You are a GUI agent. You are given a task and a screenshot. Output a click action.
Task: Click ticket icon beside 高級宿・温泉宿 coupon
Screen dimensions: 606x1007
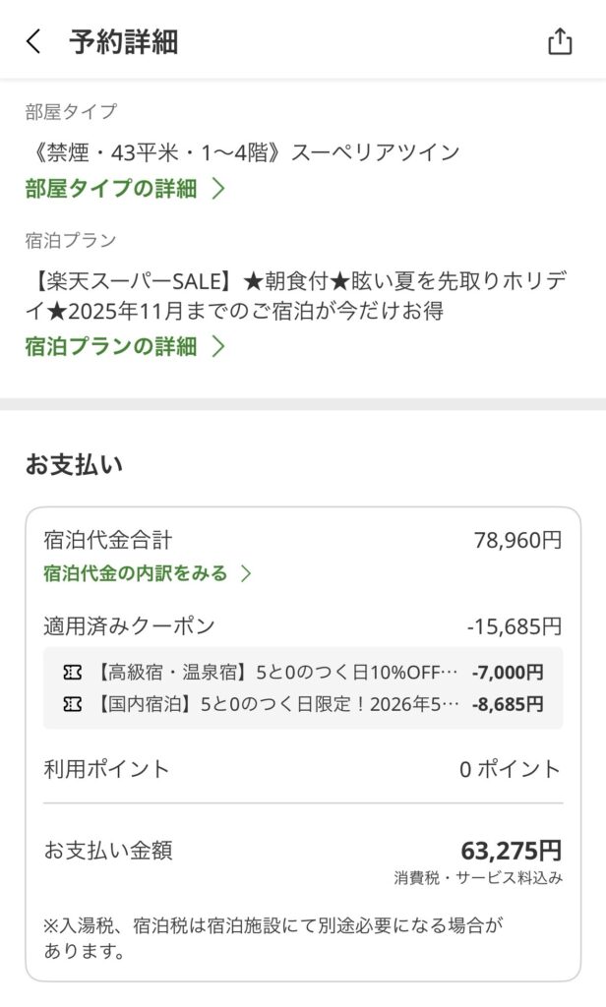pyautogui.click(x=72, y=673)
